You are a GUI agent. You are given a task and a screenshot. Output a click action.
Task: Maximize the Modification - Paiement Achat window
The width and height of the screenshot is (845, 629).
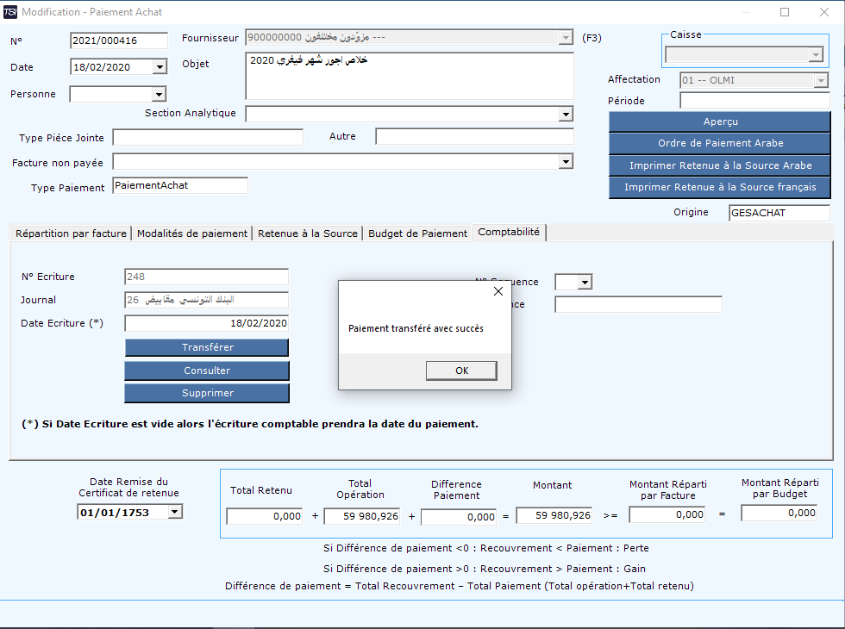(x=785, y=12)
